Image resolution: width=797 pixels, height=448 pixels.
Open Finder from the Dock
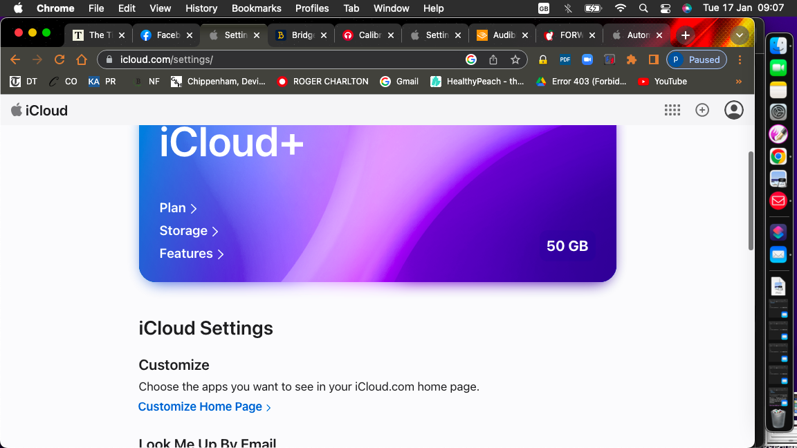pos(778,46)
